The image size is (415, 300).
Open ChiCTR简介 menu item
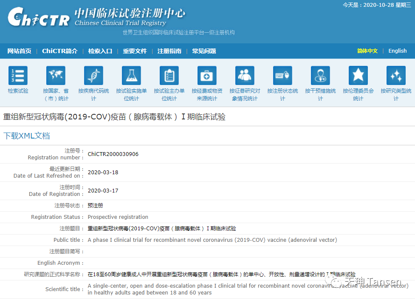click(60, 51)
